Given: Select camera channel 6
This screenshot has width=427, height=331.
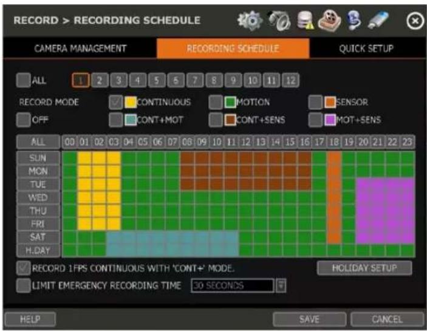Looking at the screenshot, I should click(x=176, y=80).
